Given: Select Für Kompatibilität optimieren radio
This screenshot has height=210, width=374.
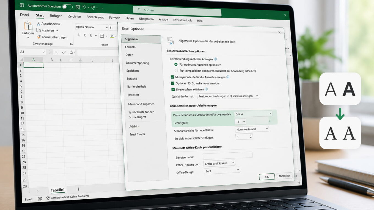Looking at the screenshot, I should click(176, 71).
